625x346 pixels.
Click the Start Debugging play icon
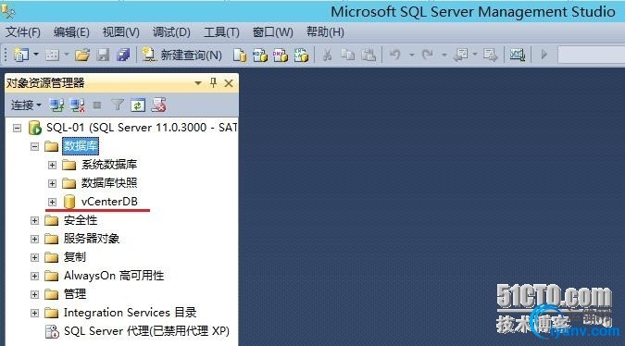tap(544, 54)
